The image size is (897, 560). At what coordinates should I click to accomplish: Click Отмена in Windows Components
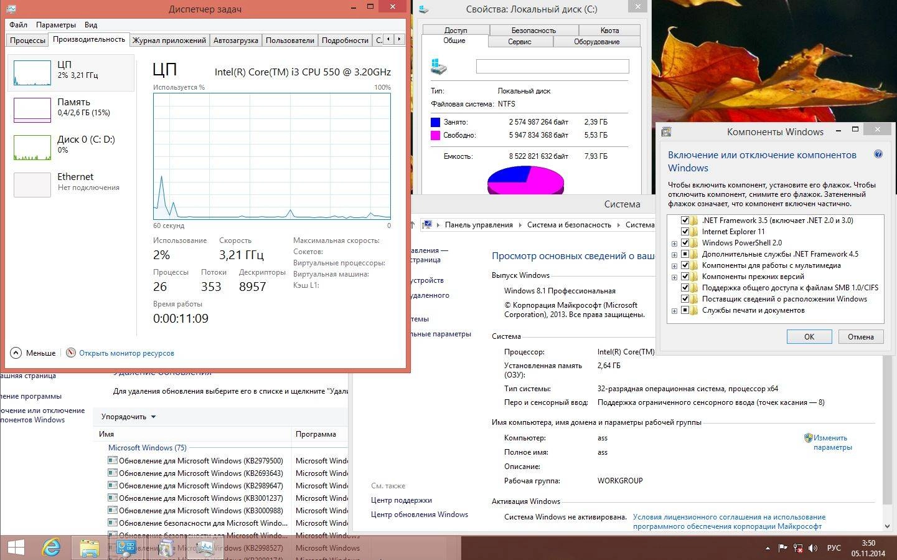pyautogui.click(x=861, y=336)
